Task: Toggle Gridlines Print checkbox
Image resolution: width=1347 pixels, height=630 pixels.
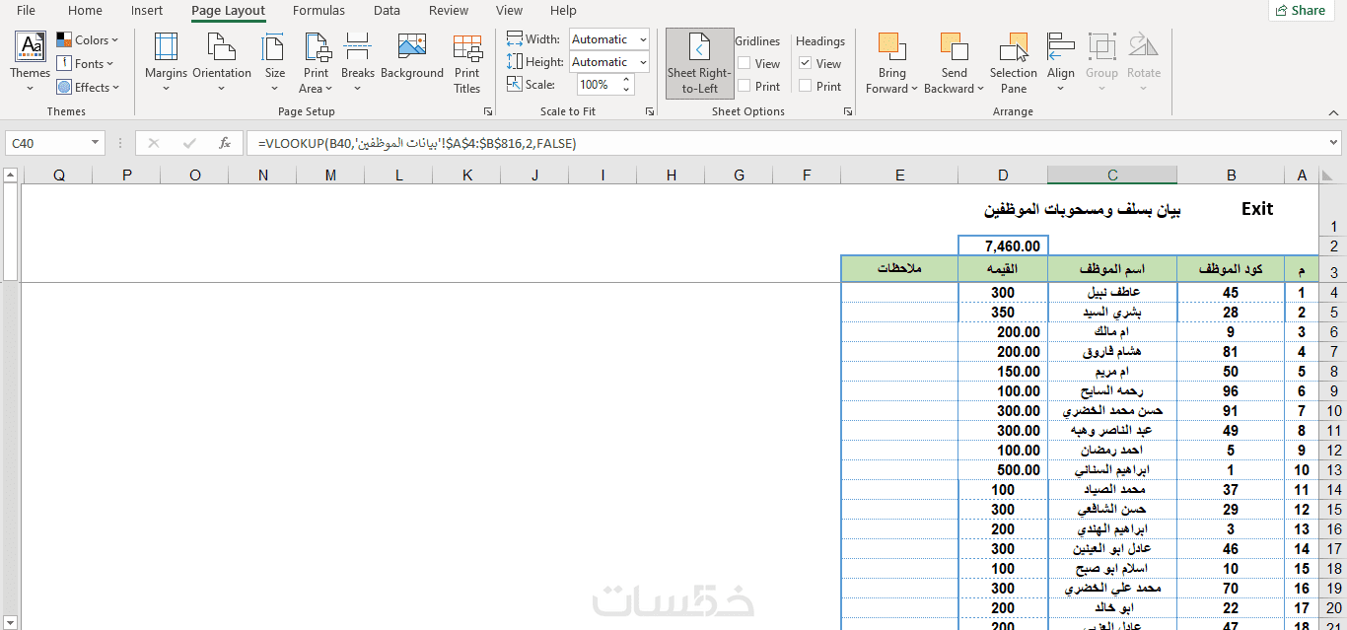Action: pos(744,86)
